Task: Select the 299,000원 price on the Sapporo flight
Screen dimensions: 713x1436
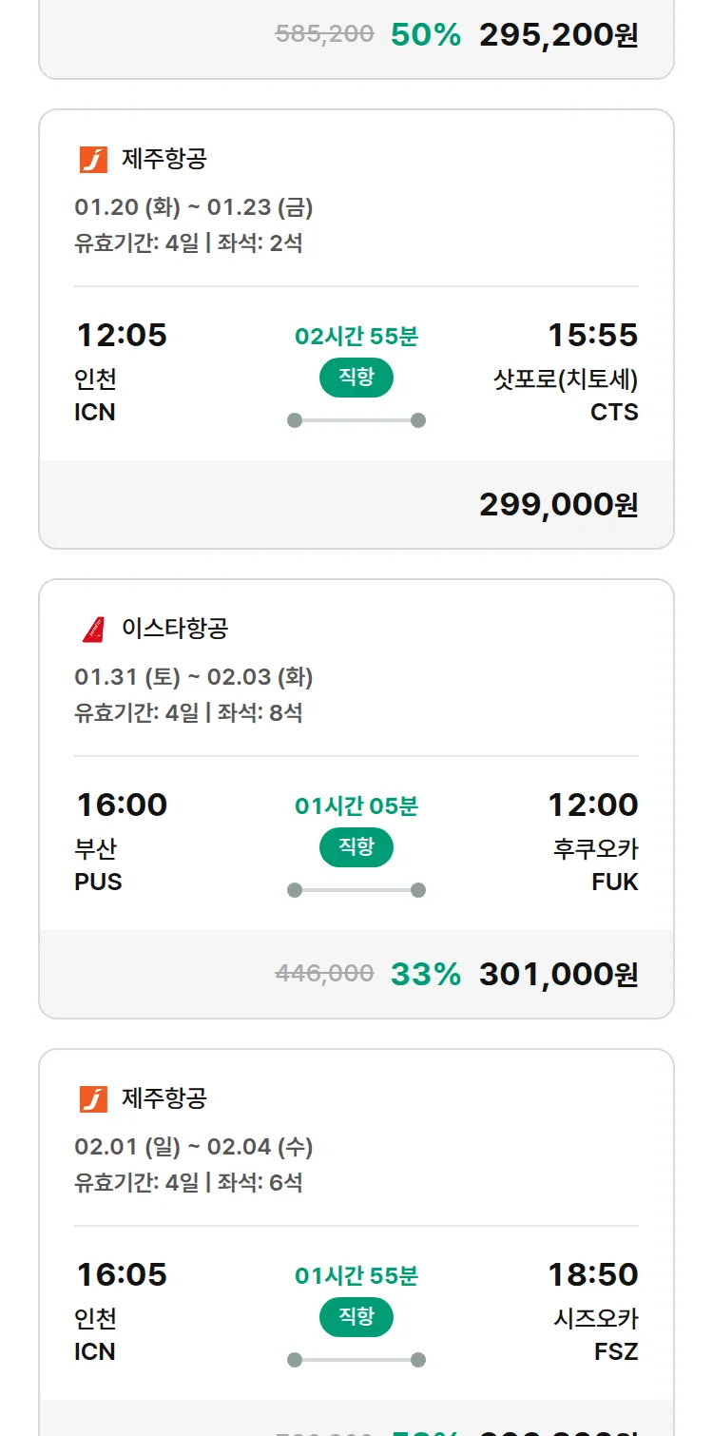Action: click(558, 504)
